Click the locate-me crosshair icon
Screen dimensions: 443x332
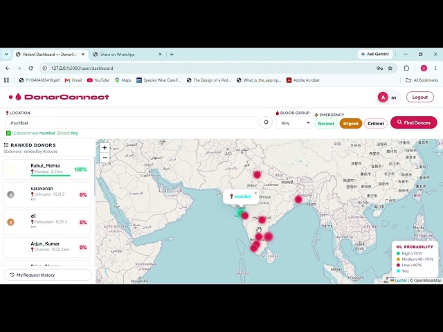(x=266, y=122)
